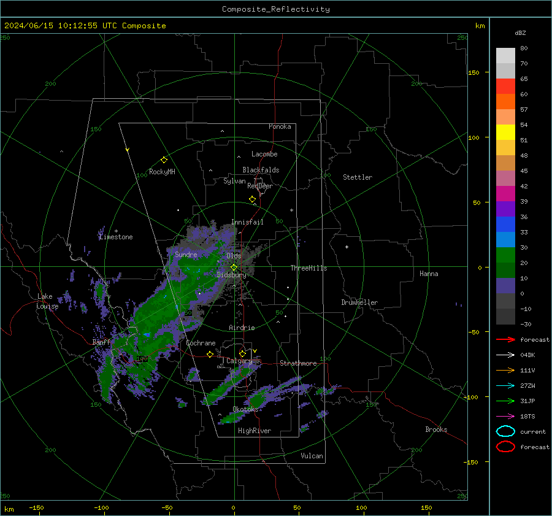Click the magenta 18TS arrow icon

pyautogui.click(x=505, y=417)
